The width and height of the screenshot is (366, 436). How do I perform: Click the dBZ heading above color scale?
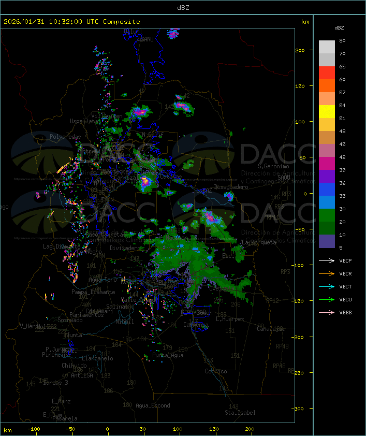coord(340,27)
